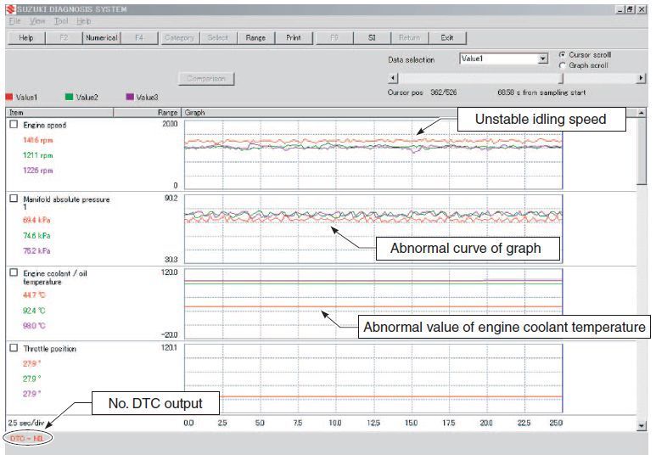The image size is (656, 460).
Task: Click the SI units button
Action: pyautogui.click(x=372, y=37)
